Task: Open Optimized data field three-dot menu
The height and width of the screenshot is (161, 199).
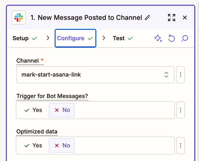Action: coord(180,146)
